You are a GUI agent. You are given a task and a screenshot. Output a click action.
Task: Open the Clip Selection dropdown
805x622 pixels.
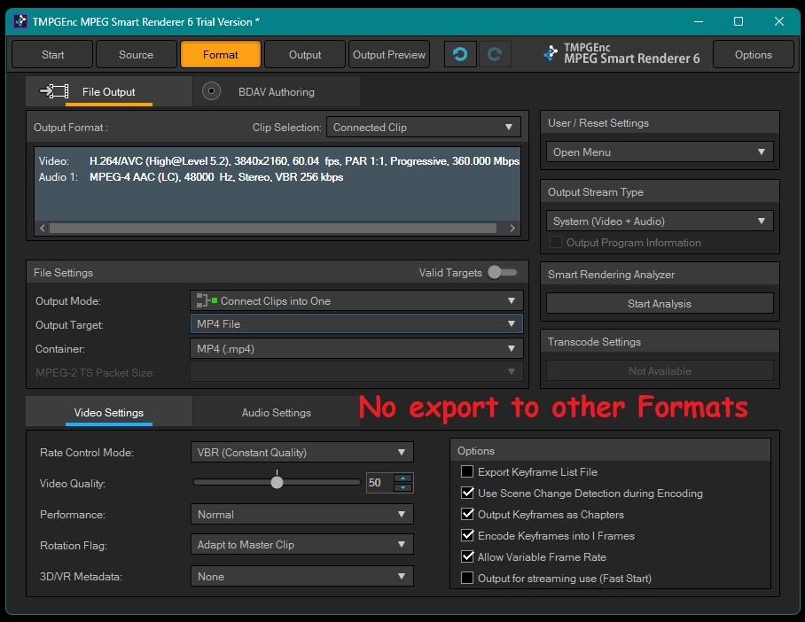[x=423, y=128]
